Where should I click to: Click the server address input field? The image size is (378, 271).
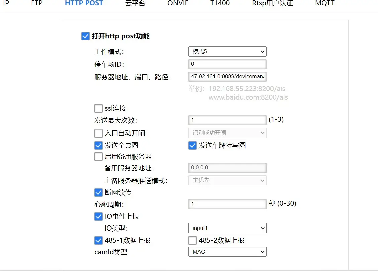coord(227,77)
